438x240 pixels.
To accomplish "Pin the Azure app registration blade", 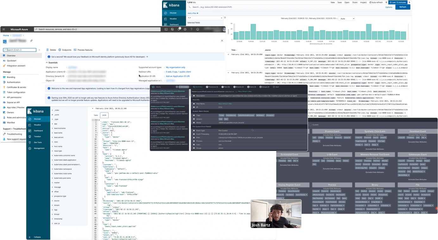I will (x=31, y=41).
